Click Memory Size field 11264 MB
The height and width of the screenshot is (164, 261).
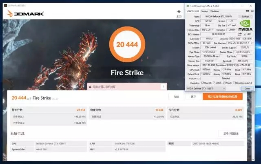(x=209, y=61)
